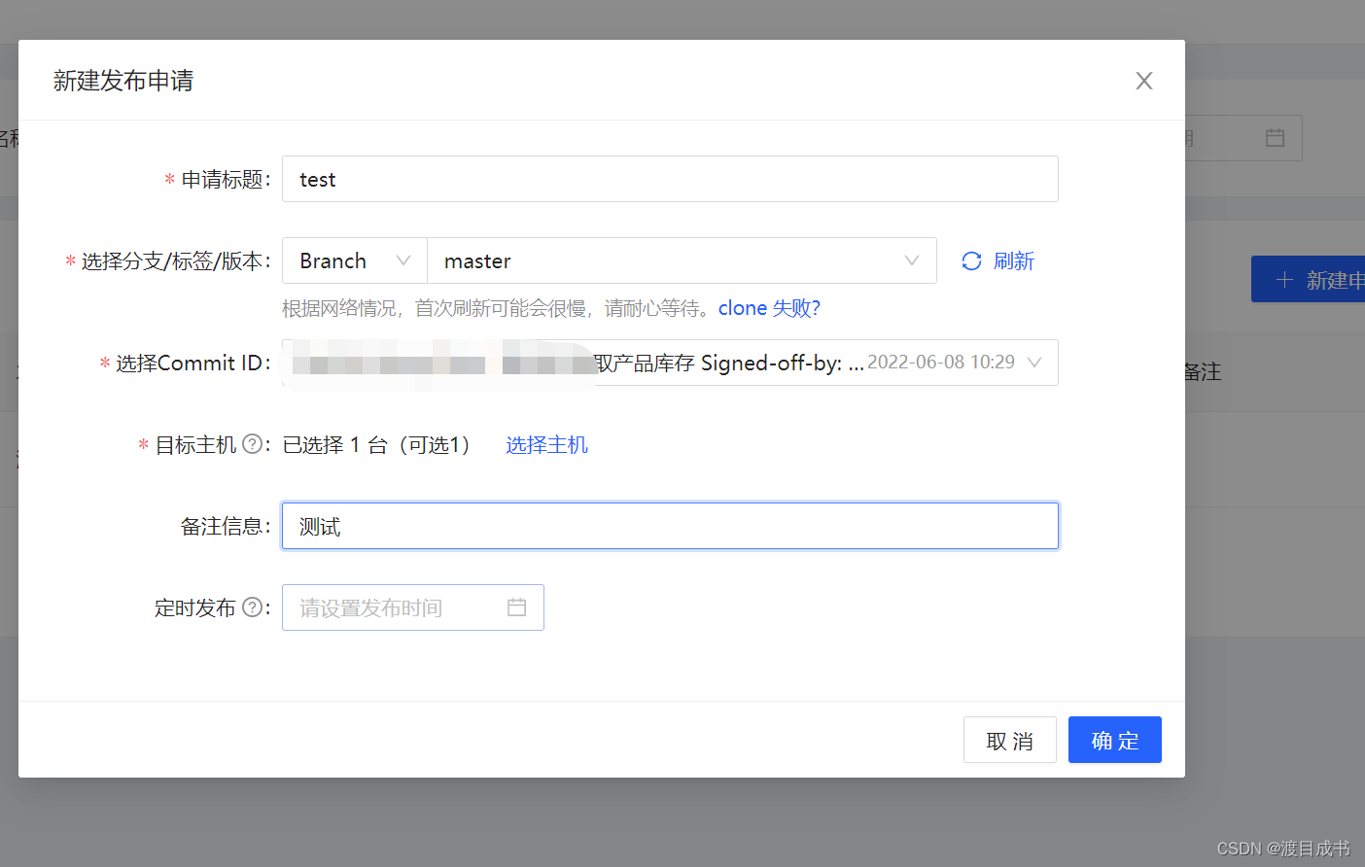Click the 取消 button
This screenshot has height=867, width=1365.
coord(1009,740)
